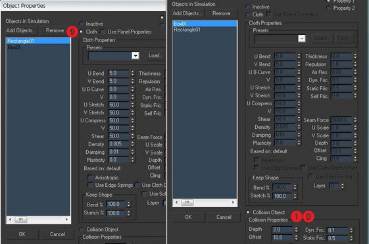Click Keep Shape Bend % field, left dialog

point(116,204)
